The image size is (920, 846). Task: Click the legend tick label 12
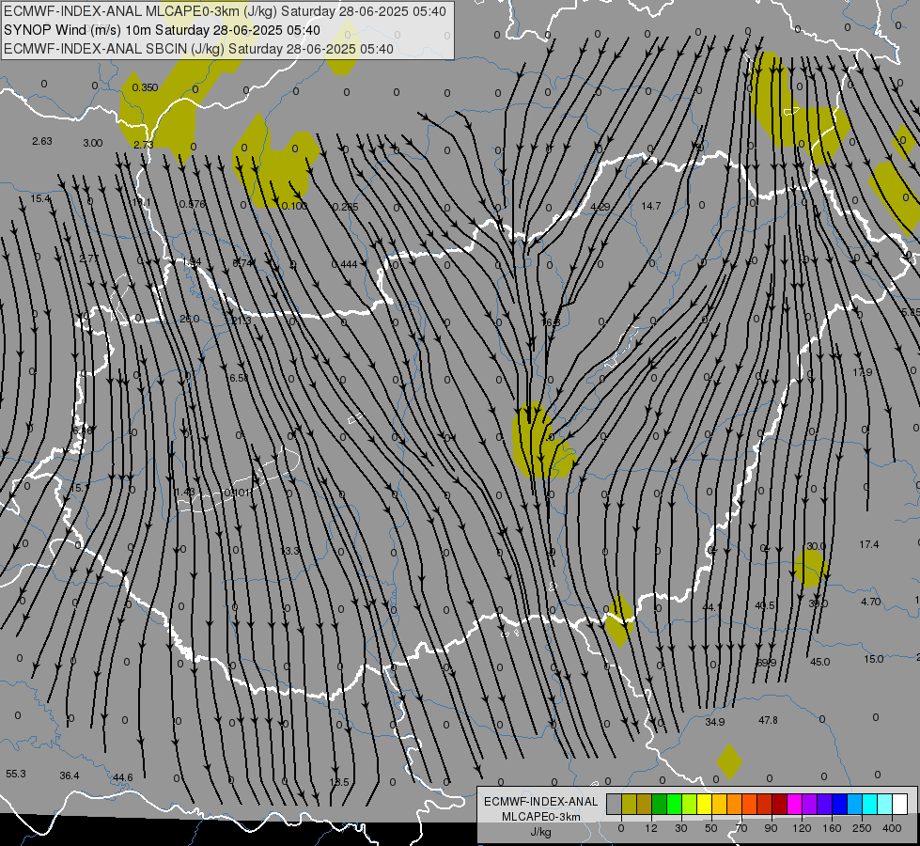650,828
